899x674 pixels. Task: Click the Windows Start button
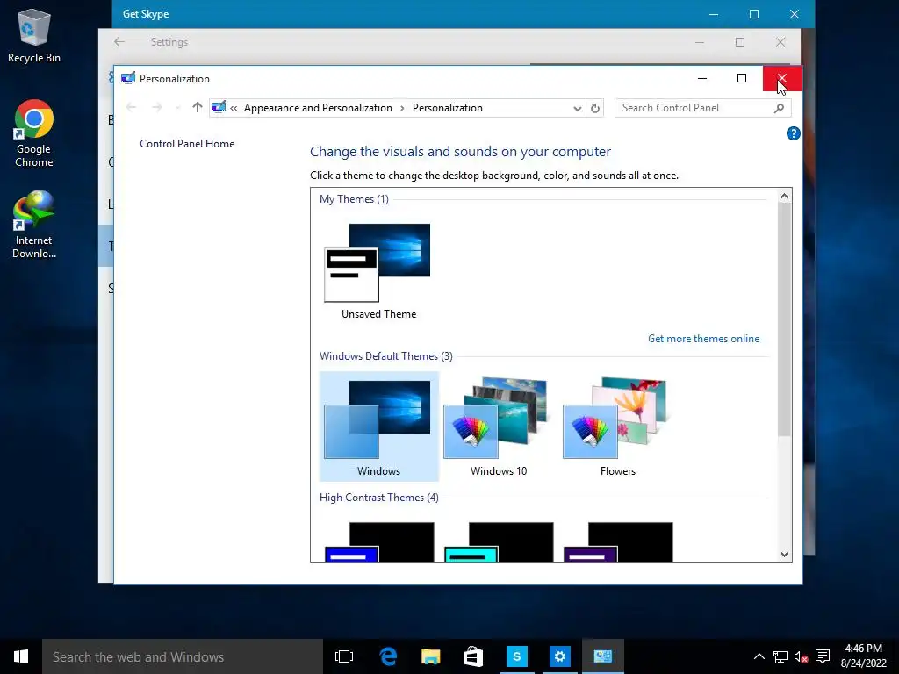(x=21, y=656)
